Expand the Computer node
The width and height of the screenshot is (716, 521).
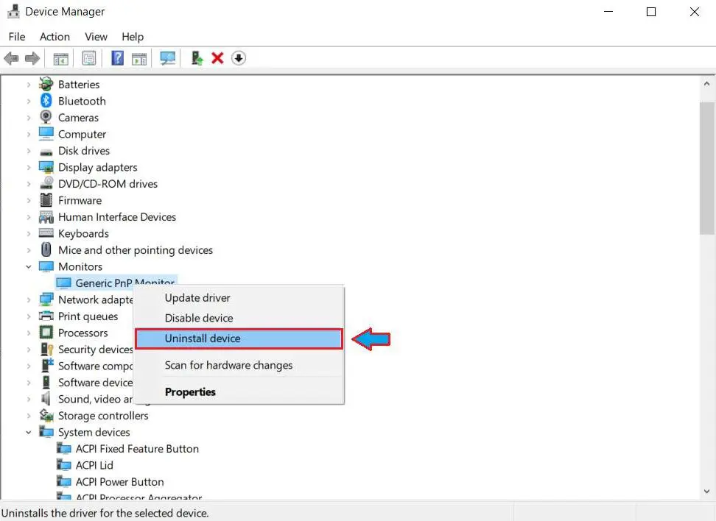[x=28, y=134]
